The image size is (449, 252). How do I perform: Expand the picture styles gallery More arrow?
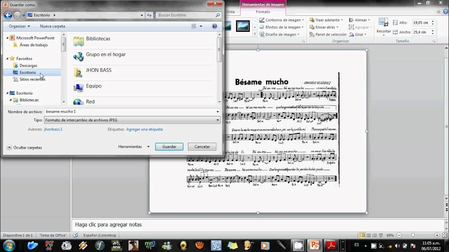(x=255, y=34)
